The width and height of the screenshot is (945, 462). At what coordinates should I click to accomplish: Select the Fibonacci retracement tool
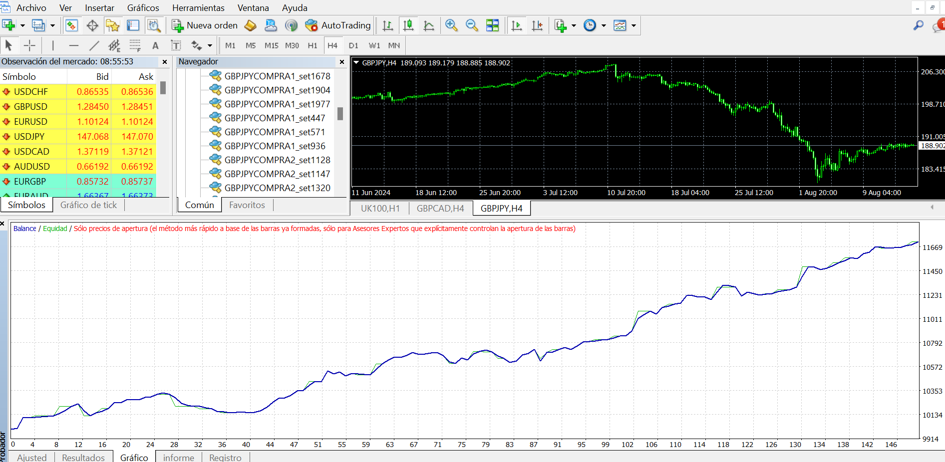(x=135, y=45)
